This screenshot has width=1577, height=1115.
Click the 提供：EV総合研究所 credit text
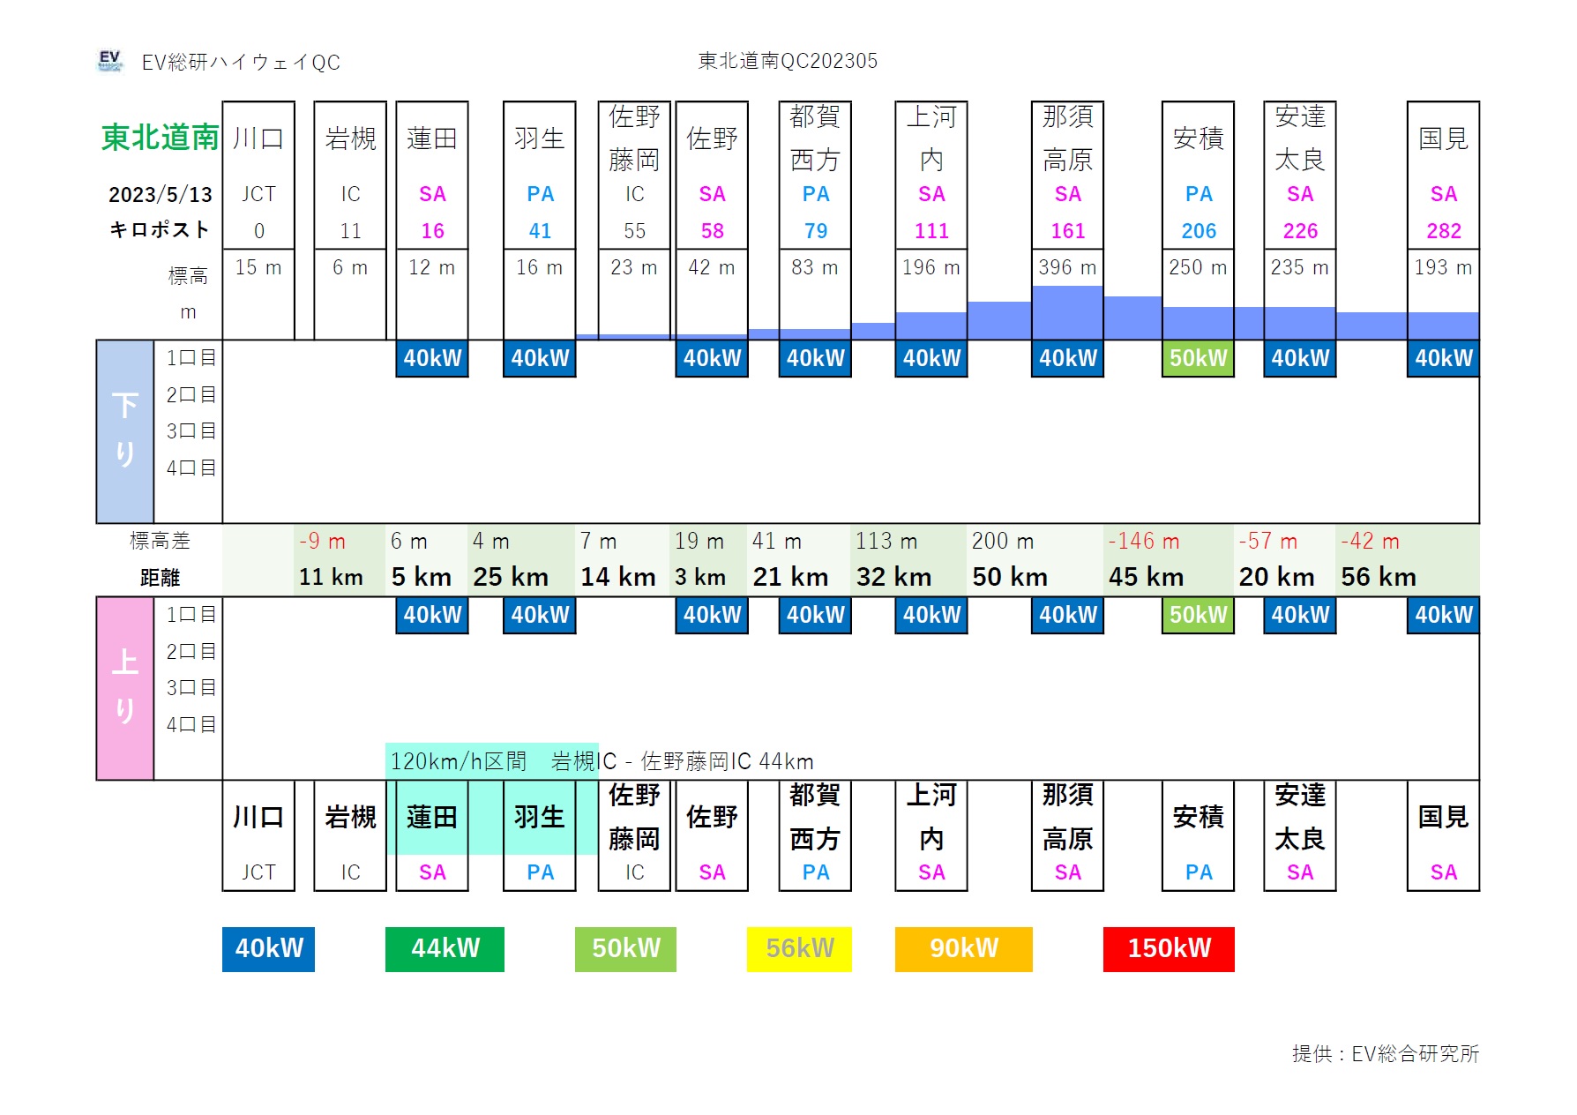pos(1385,1053)
